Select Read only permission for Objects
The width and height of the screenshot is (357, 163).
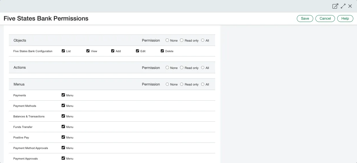pos(182,40)
